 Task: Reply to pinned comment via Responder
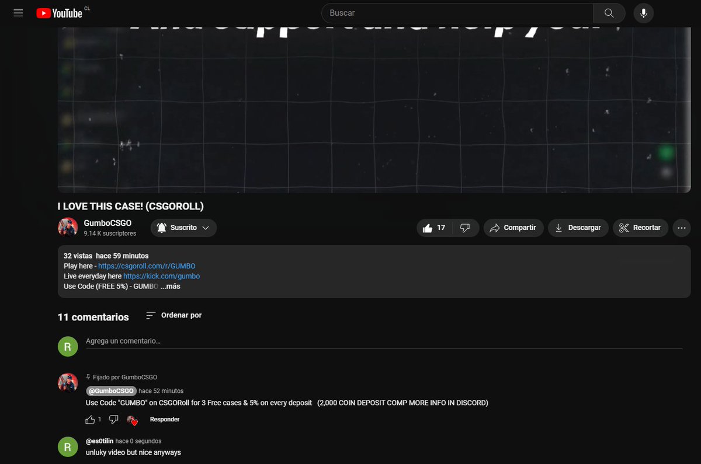(165, 420)
